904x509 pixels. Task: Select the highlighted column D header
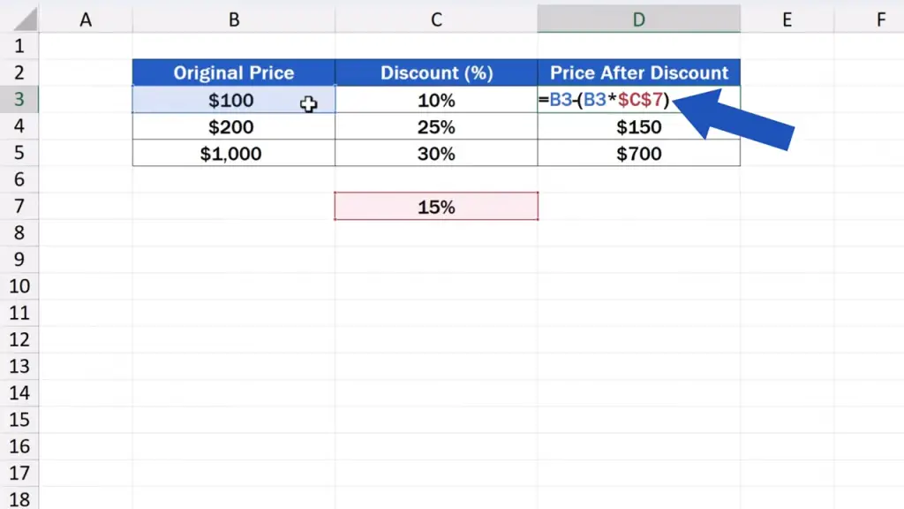pyautogui.click(x=638, y=19)
